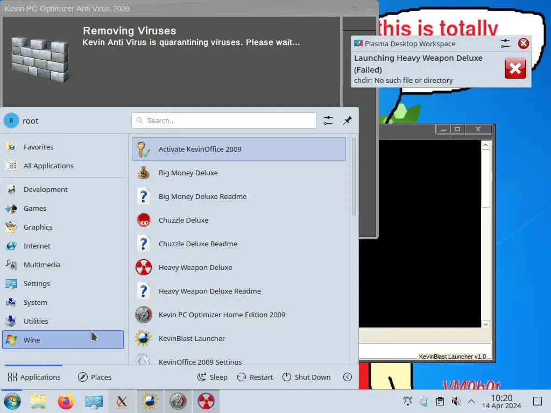Open Big Money Deluxe game
Screen dimensions: 551x413
coord(238,173)
